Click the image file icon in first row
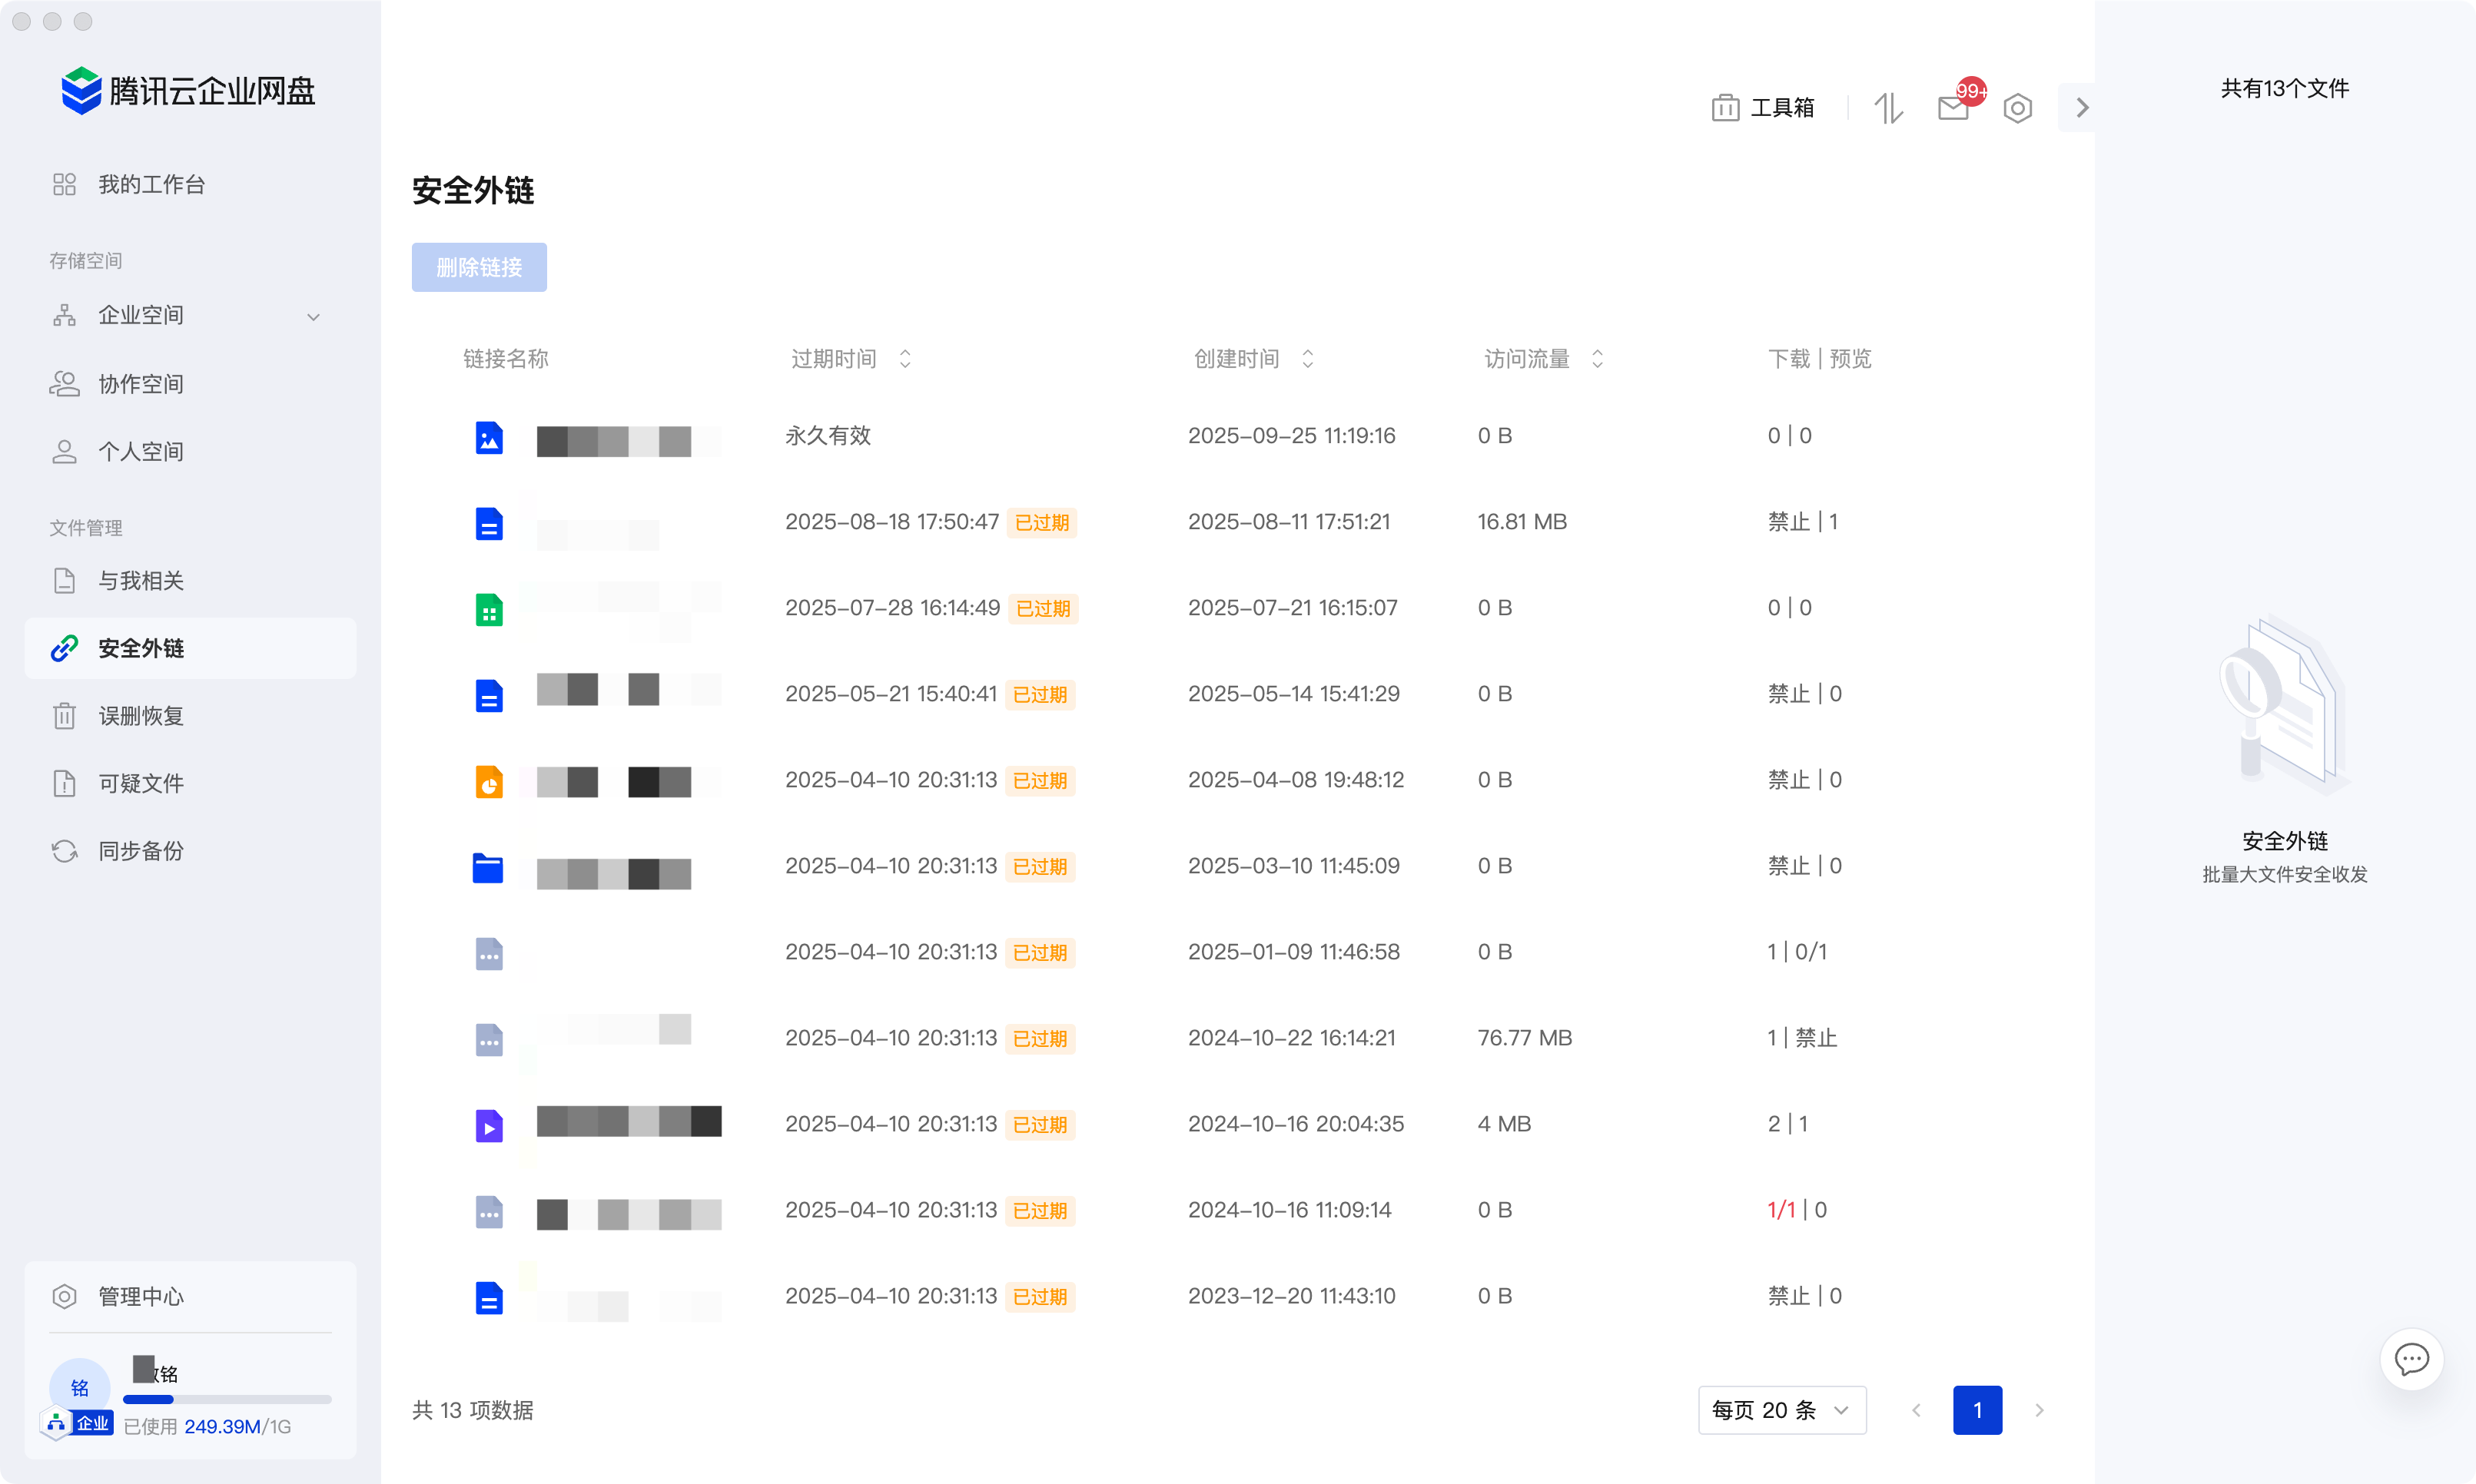The height and width of the screenshot is (1484, 2476). (488, 438)
